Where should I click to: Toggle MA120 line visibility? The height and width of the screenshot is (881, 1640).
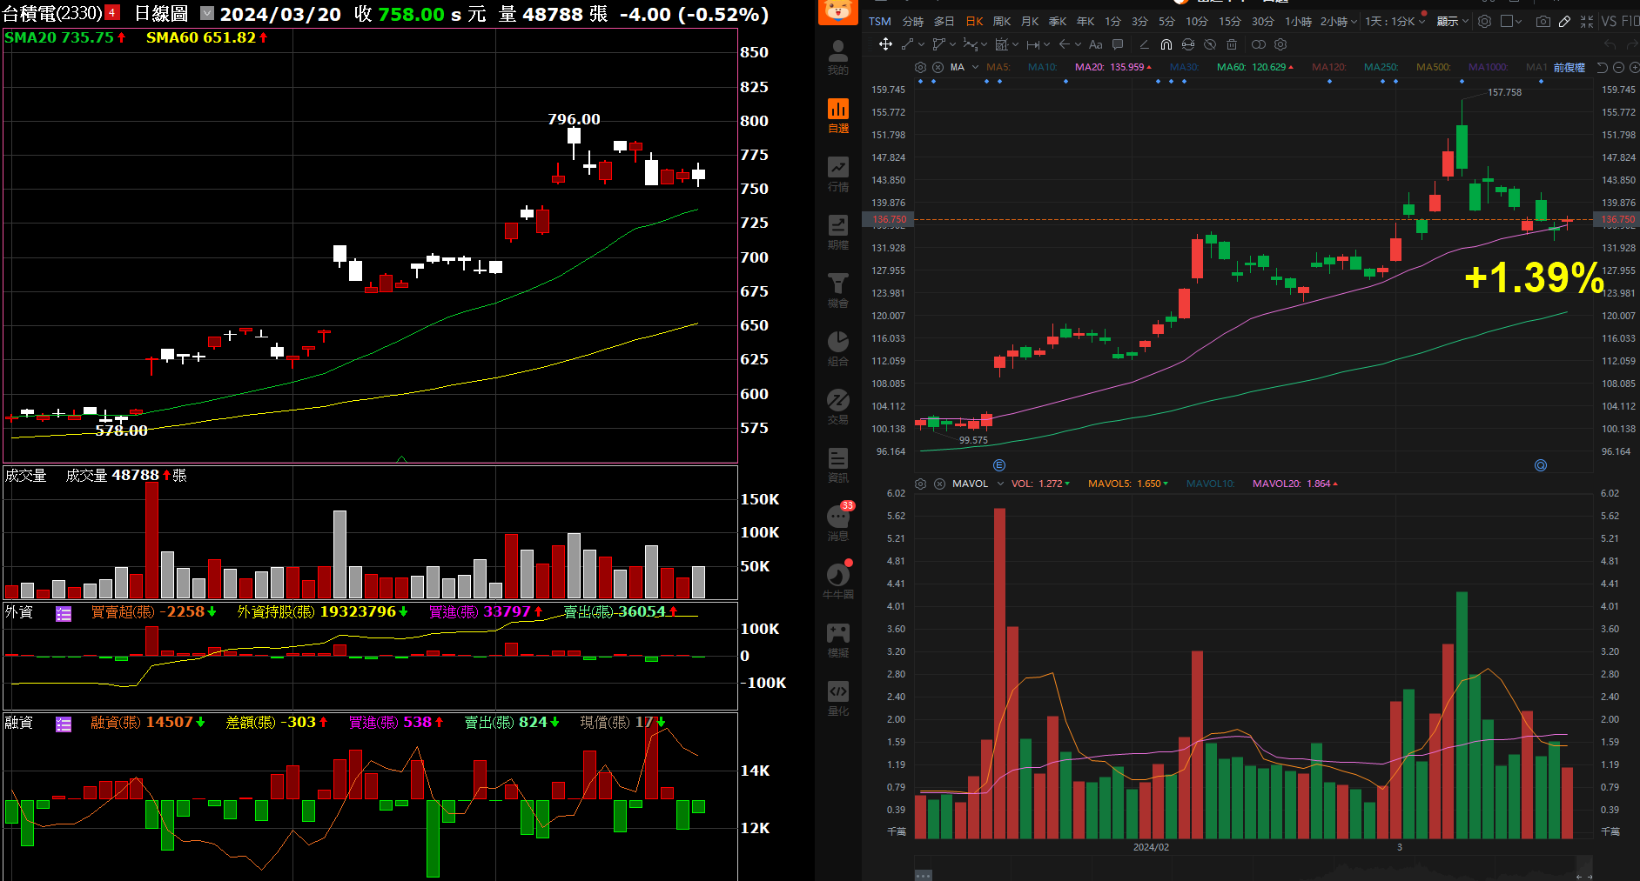click(1329, 68)
